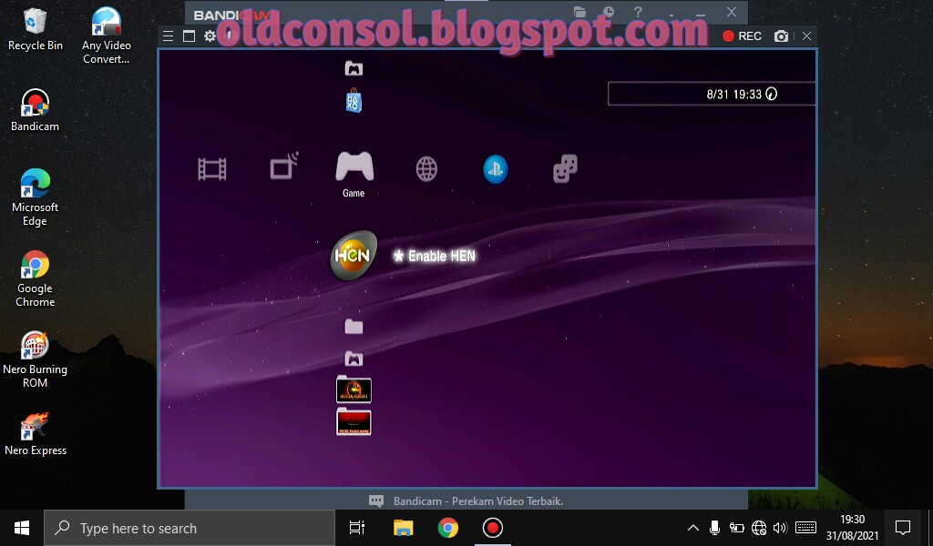Viewport: 933px width, 546px height.
Task: Click the microphone tray icon
Action: coord(714,528)
